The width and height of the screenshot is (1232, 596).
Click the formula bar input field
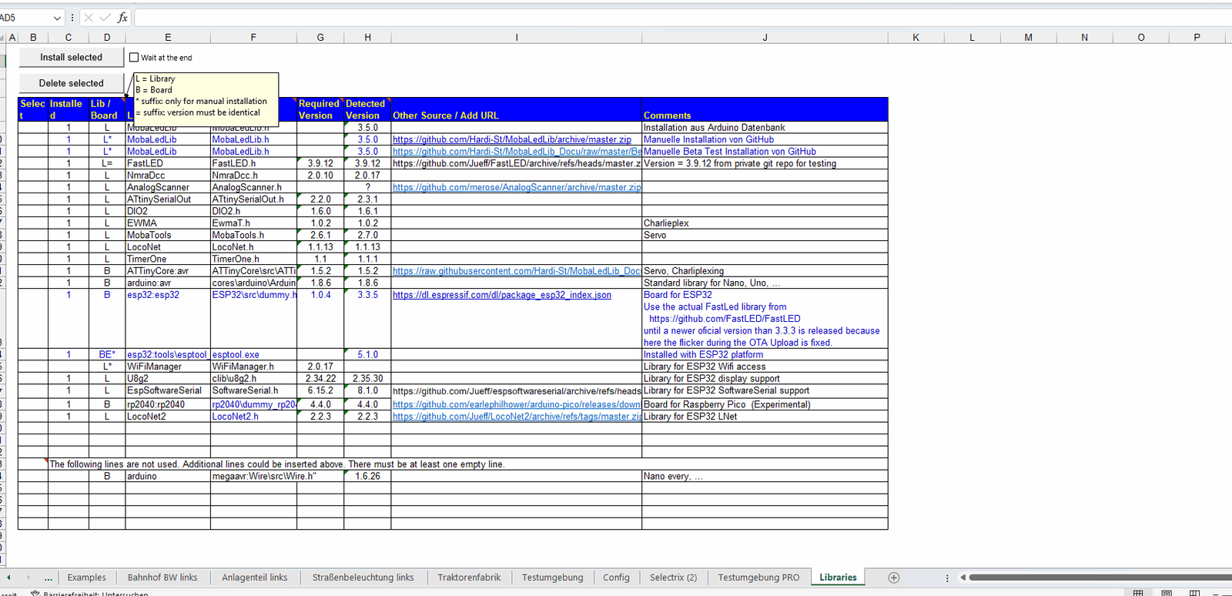coord(678,18)
